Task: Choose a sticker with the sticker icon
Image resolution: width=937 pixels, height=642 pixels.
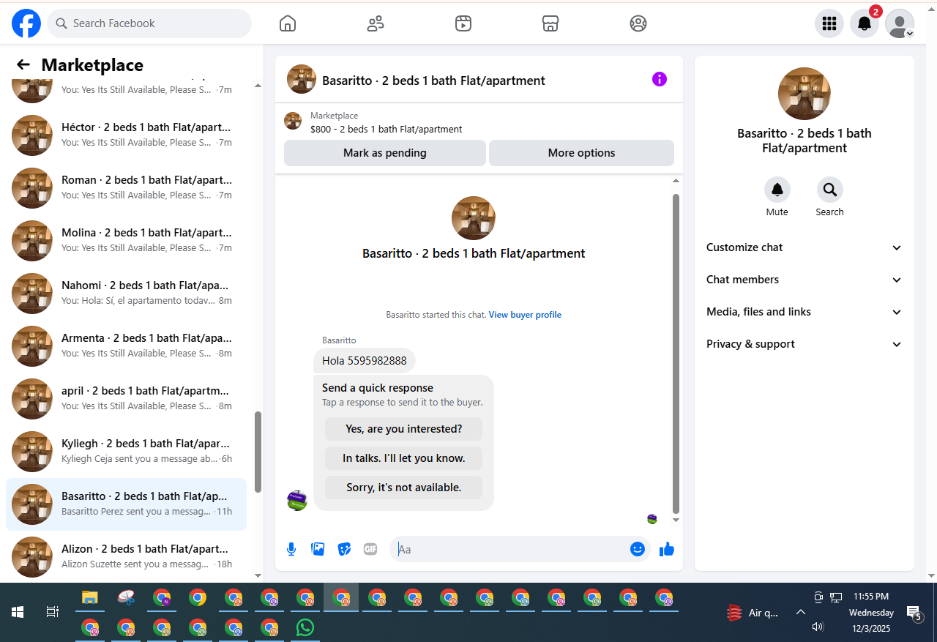Action: pos(344,549)
